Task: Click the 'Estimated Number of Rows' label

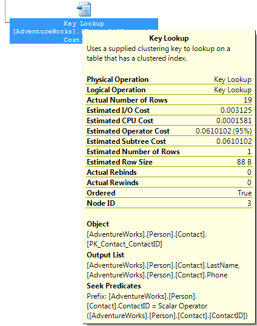Action: pos(133,152)
